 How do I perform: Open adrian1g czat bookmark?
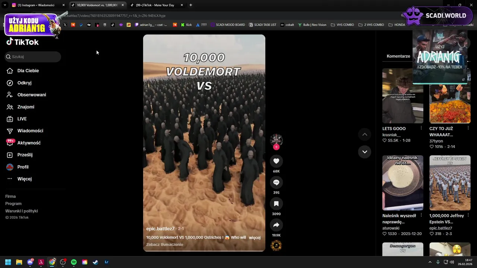(x=151, y=25)
